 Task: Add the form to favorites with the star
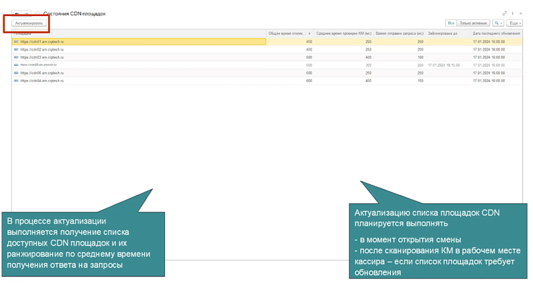(37, 13)
